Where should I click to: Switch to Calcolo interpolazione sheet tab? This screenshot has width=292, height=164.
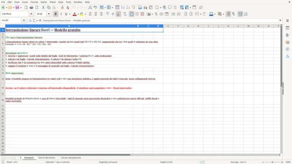(x=71, y=158)
